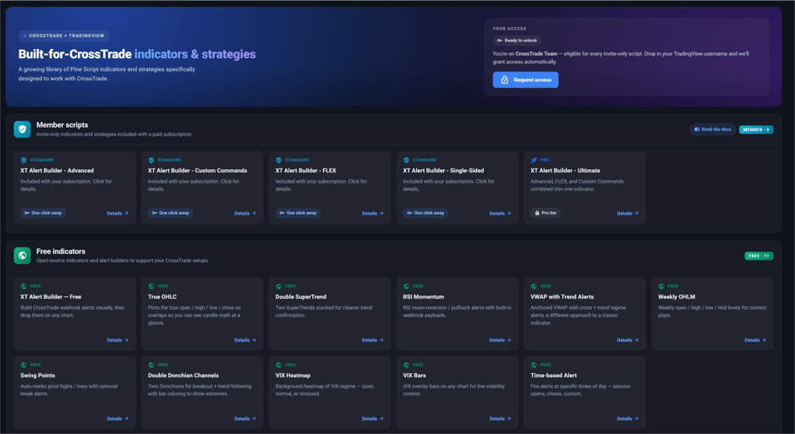Open Details for XT Alert Builder - Advanced
Screen dimensions: 795x434
tap(117, 213)
